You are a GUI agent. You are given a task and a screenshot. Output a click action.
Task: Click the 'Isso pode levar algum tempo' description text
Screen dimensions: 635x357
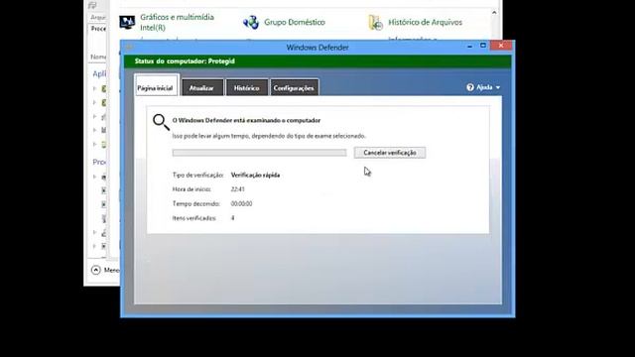click(x=269, y=136)
